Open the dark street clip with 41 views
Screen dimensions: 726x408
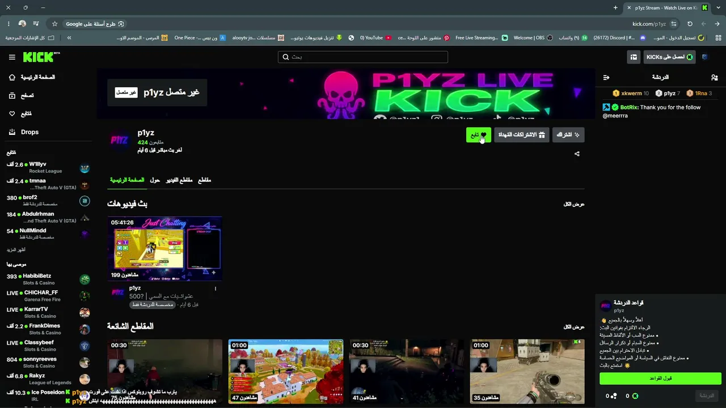407,372
